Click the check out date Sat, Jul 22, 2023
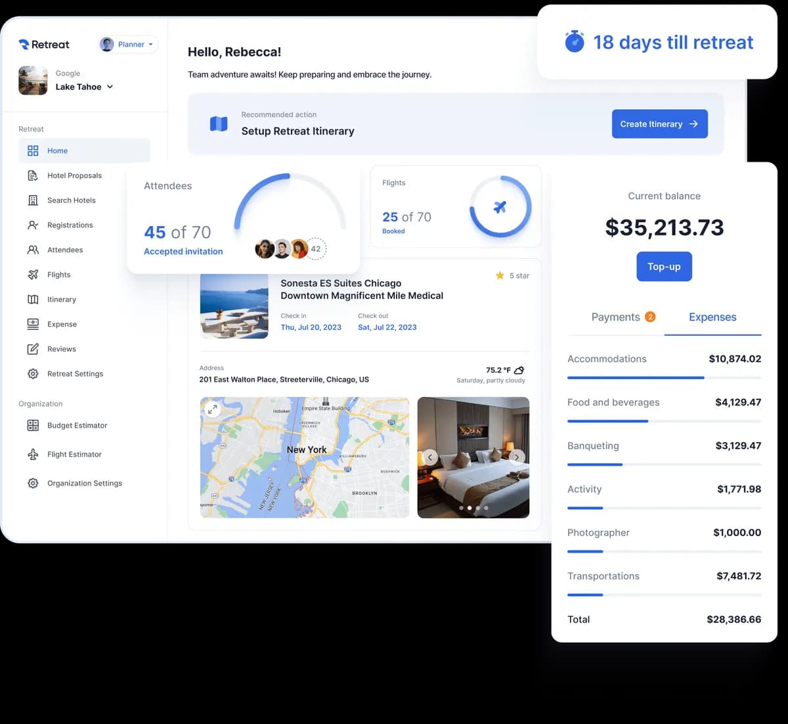This screenshot has width=788, height=724. point(387,327)
